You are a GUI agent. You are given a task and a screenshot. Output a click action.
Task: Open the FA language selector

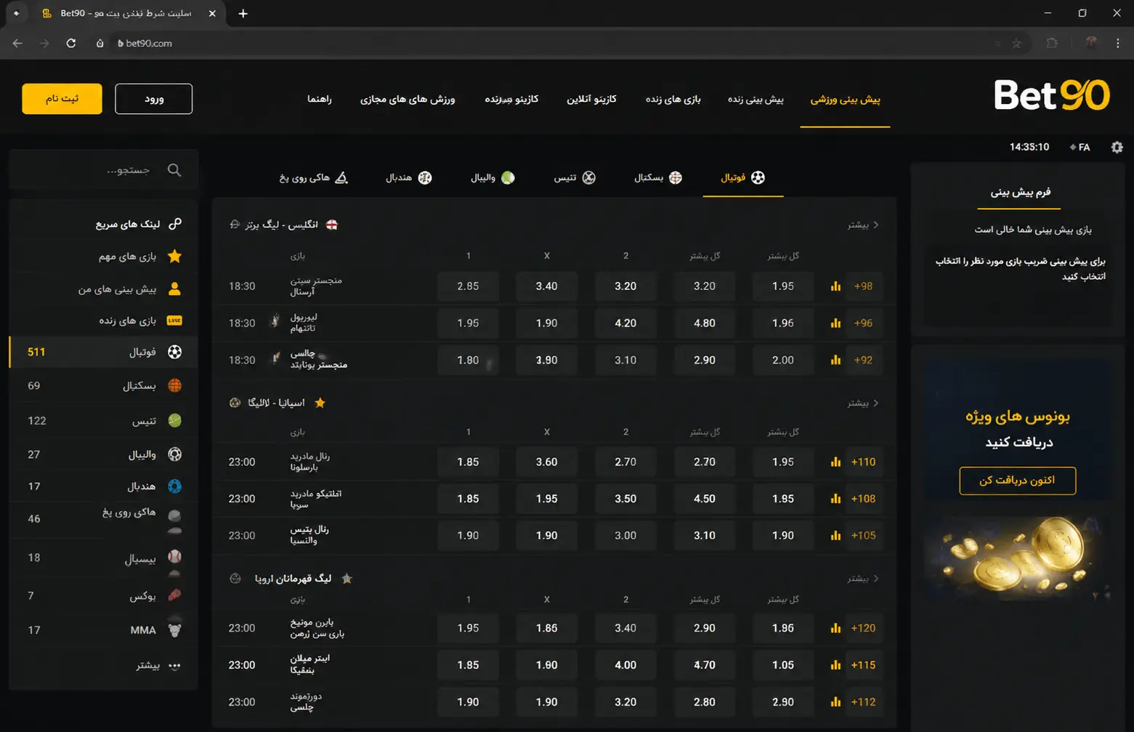tap(1080, 148)
